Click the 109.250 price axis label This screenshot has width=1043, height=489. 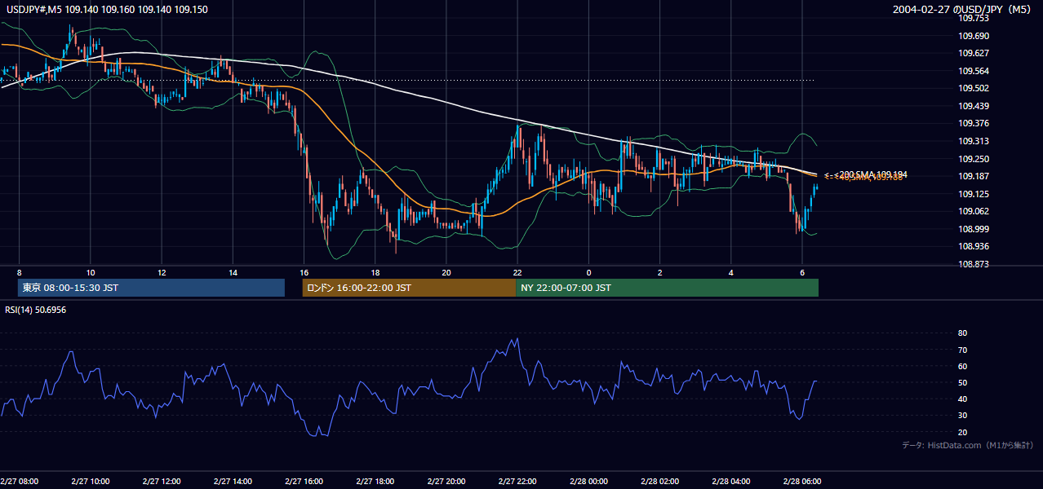tap(974, 159)
